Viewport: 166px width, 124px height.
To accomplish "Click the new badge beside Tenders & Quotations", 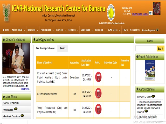I will pos(22,116).
